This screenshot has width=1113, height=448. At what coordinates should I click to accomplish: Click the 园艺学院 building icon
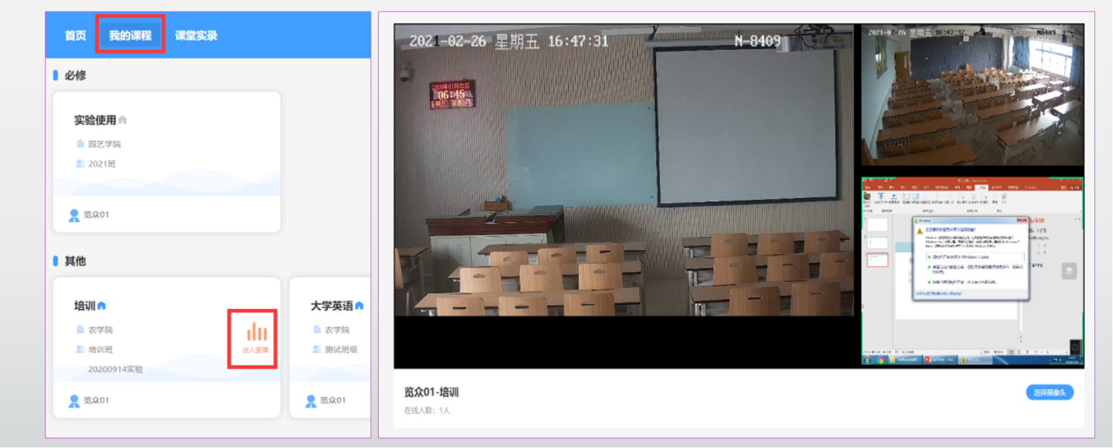click(81, 144)
